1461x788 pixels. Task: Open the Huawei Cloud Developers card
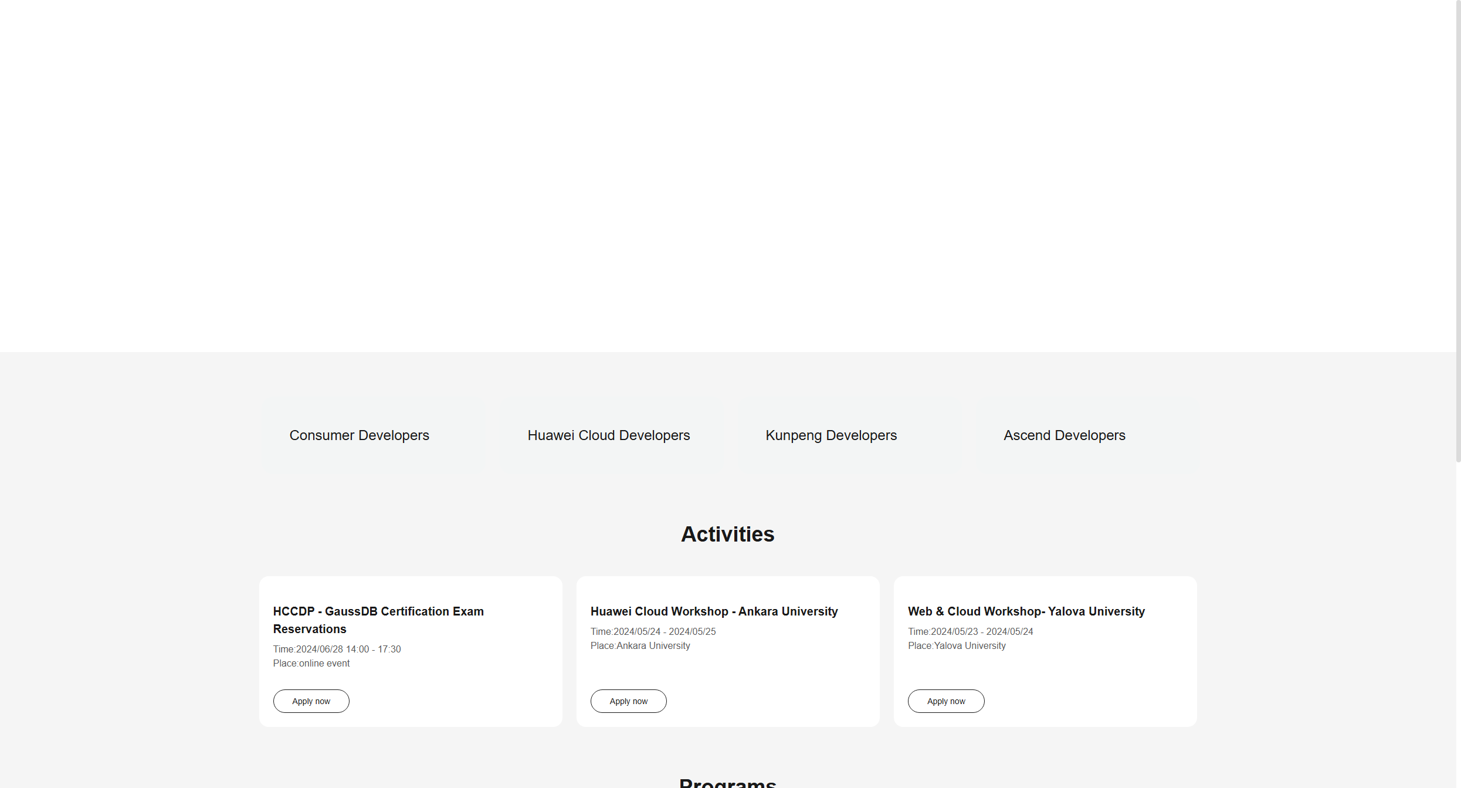611,435
